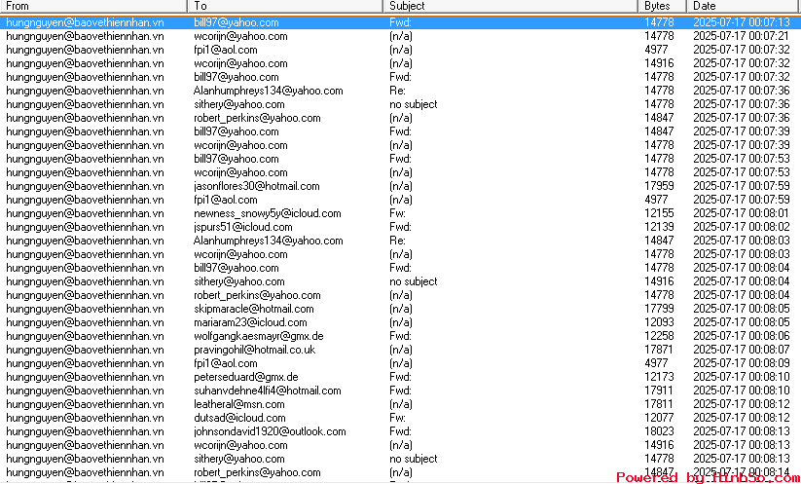The width and height of the screenshot is (801, 484).
Task: Select the date cell 2025-07-17 00:08:01
Action: point(742,213)
